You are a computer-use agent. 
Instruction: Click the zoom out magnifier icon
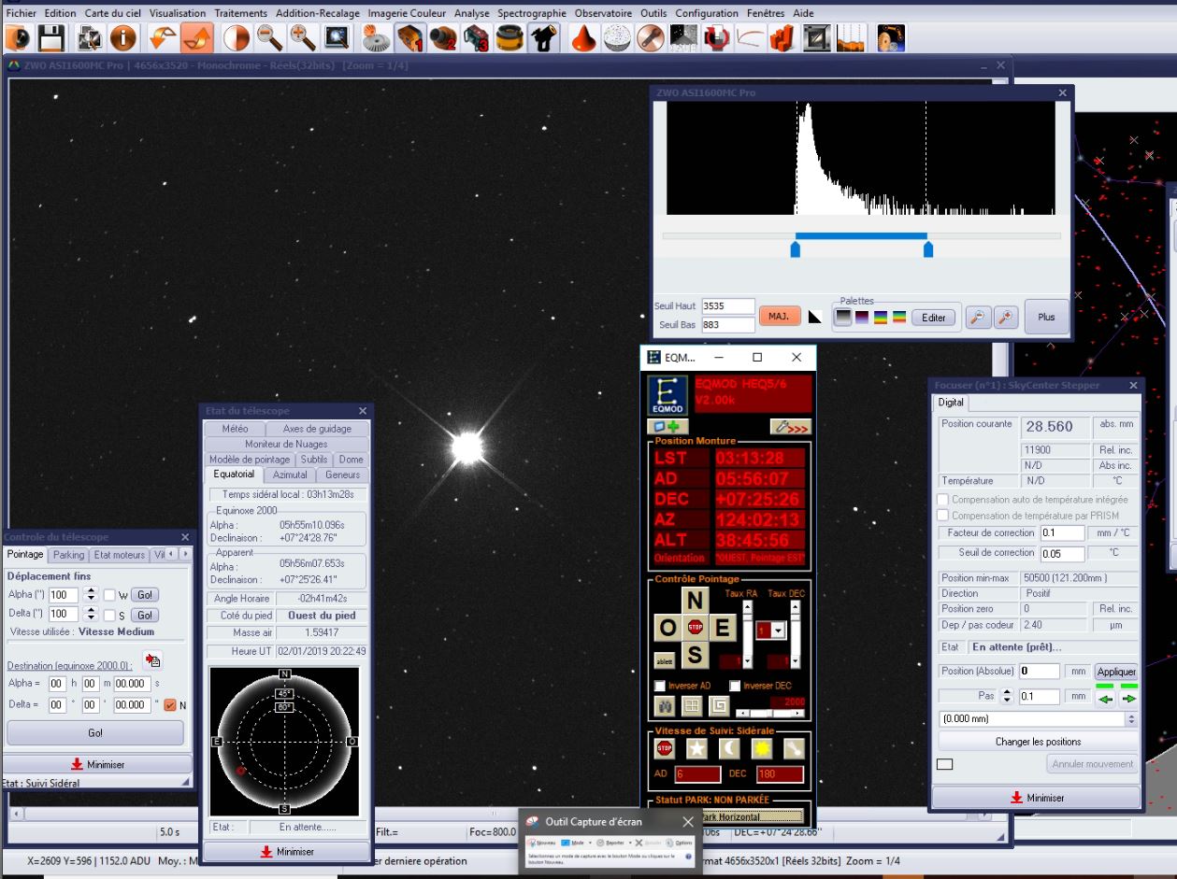(271, 38)
